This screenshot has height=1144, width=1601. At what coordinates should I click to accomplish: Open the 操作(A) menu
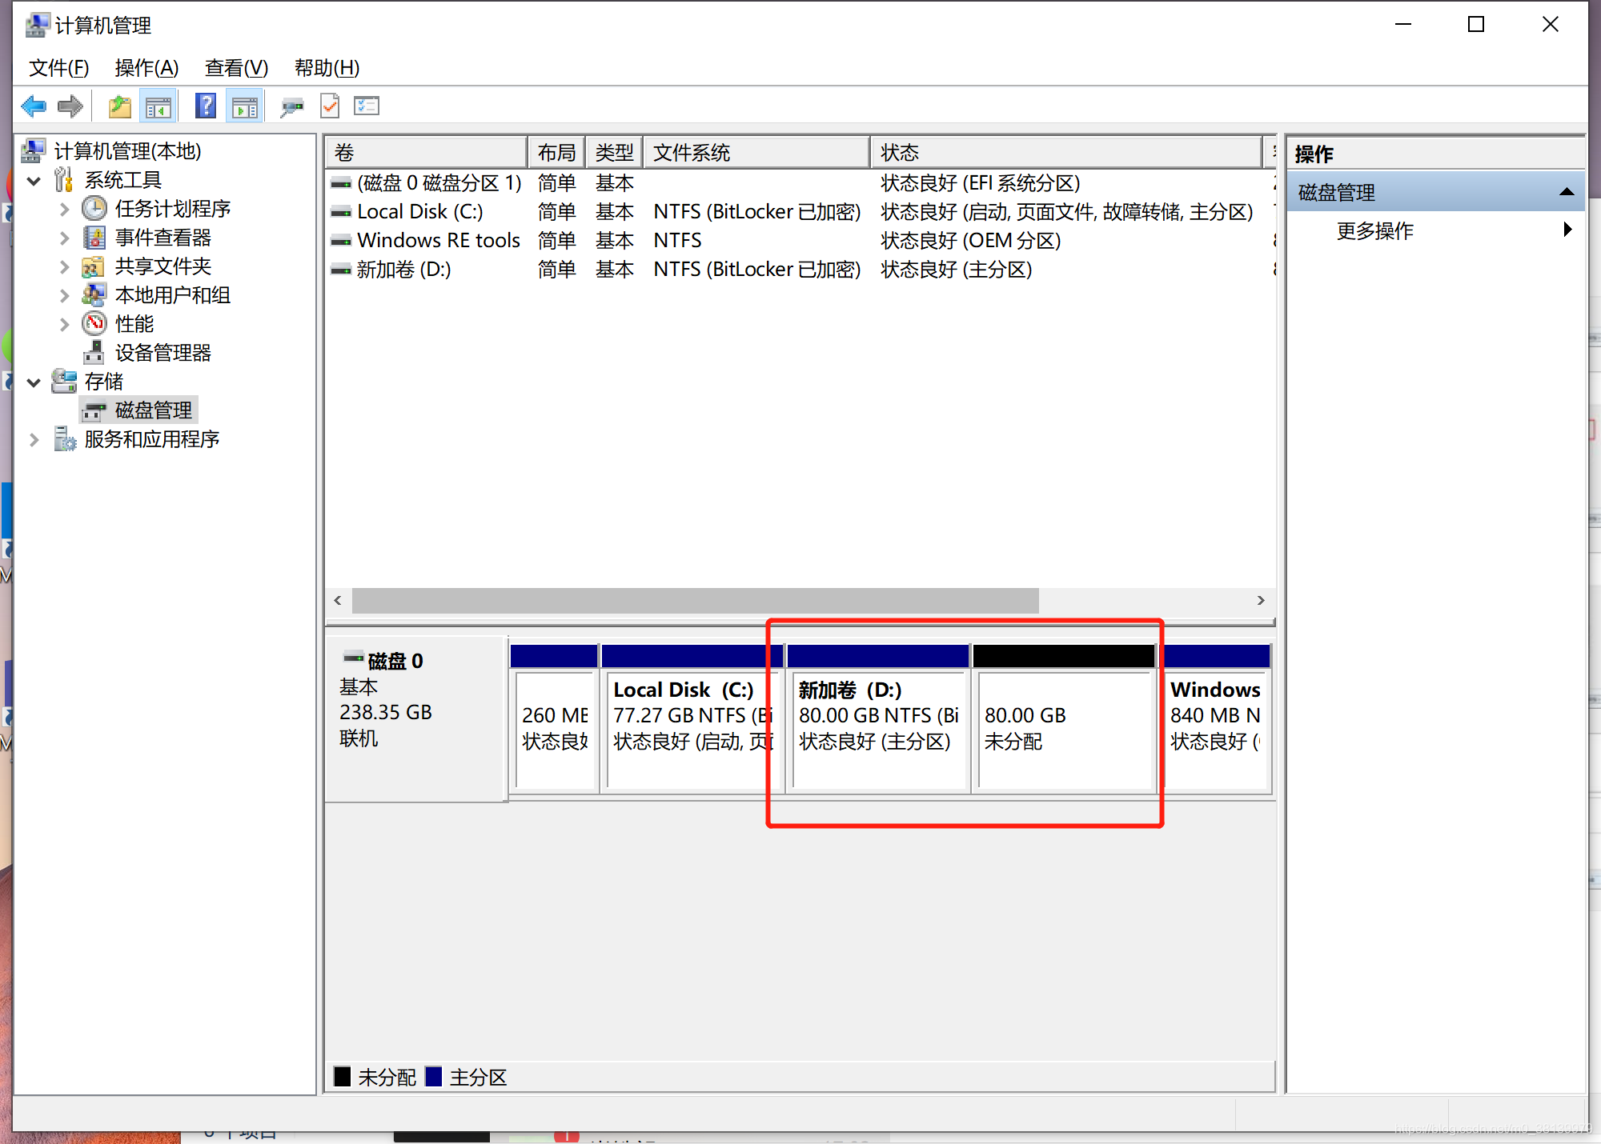tap(146, 68)
